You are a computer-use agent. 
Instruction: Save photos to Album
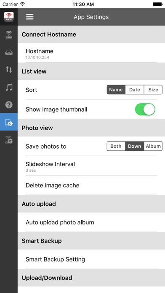[153, 146]
